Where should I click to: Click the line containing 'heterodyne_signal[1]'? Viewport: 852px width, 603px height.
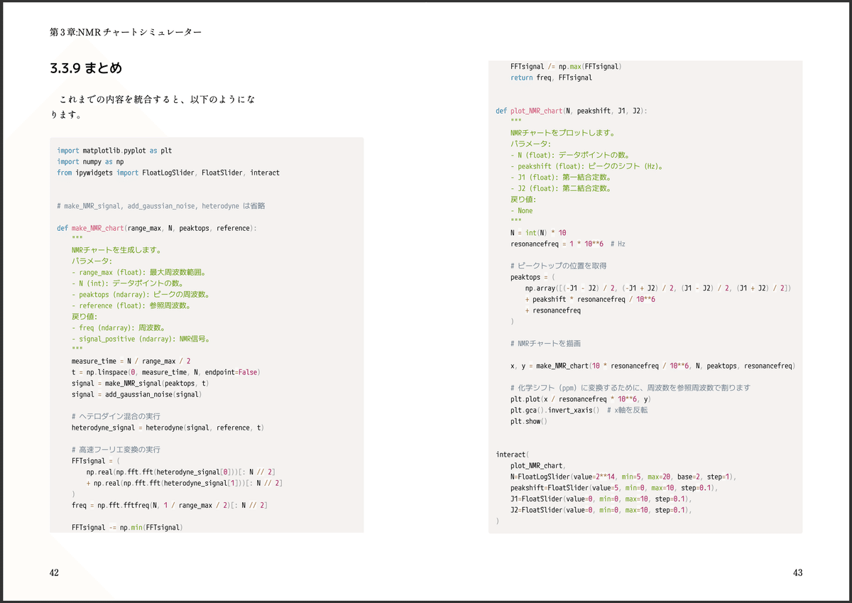184,483
